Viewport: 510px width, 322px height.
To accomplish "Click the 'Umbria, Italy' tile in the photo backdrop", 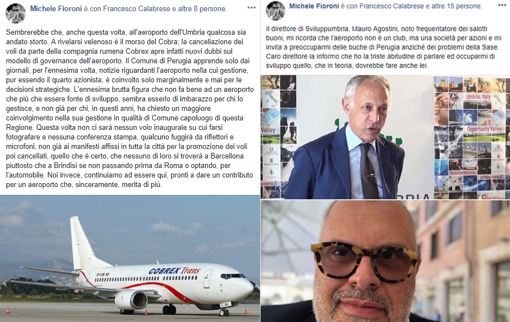I will (x=477, y=97).
